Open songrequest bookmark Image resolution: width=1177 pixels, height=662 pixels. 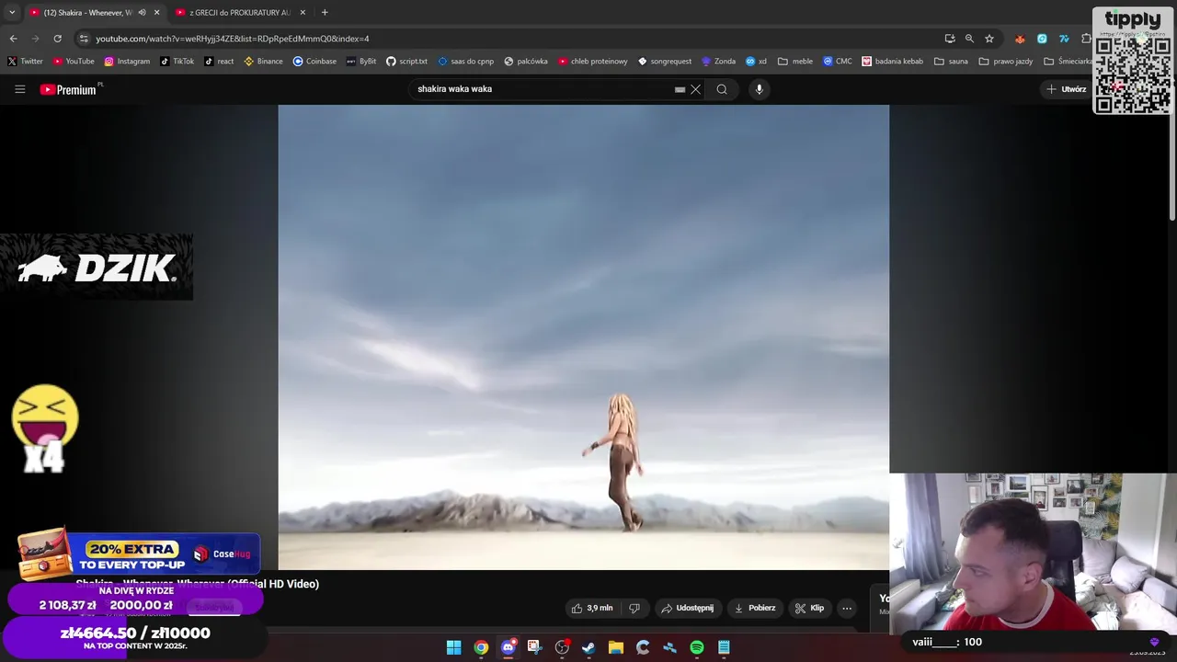(665, 62)
